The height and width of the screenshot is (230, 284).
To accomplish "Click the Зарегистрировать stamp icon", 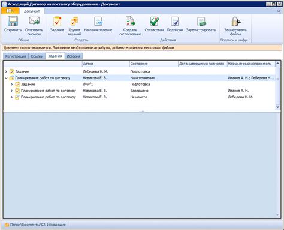I will pyautogui.click(x=201, y=22).
